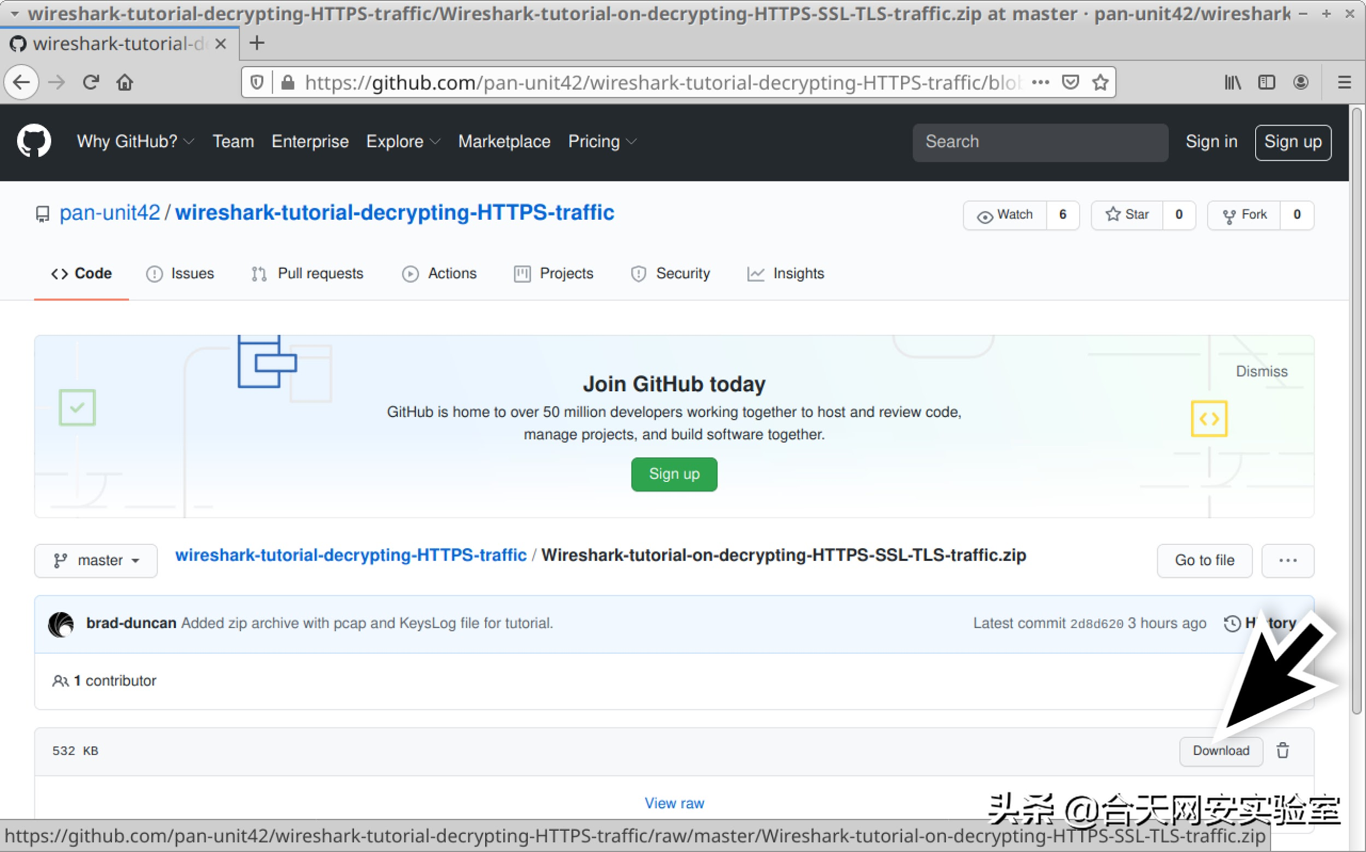
Task: Fork this repository
Action: click(1244, 215)
